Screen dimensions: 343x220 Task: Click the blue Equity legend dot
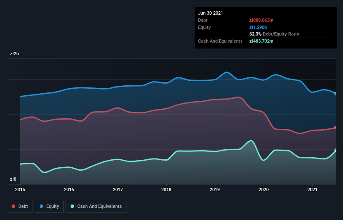click(41, 206)
